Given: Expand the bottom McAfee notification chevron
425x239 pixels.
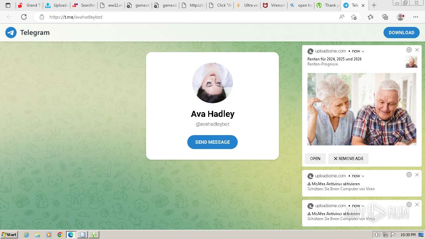Looking at the screenshot, I should pyautogui.click(x=363, y=206).
